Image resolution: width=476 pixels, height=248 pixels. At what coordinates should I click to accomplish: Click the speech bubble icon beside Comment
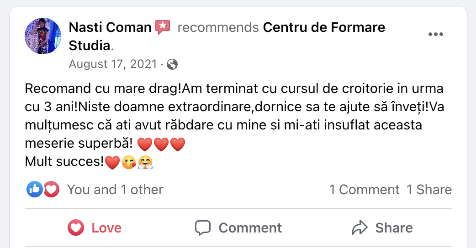coord(202,227)
